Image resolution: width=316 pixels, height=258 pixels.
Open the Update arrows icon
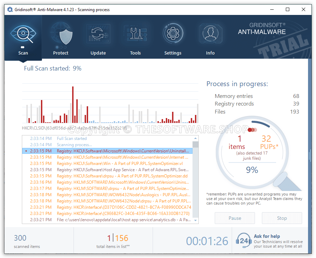tap(98, 35)
